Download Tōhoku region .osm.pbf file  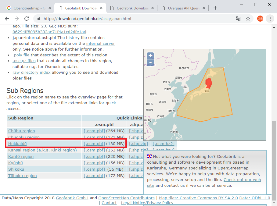[94, 176]
